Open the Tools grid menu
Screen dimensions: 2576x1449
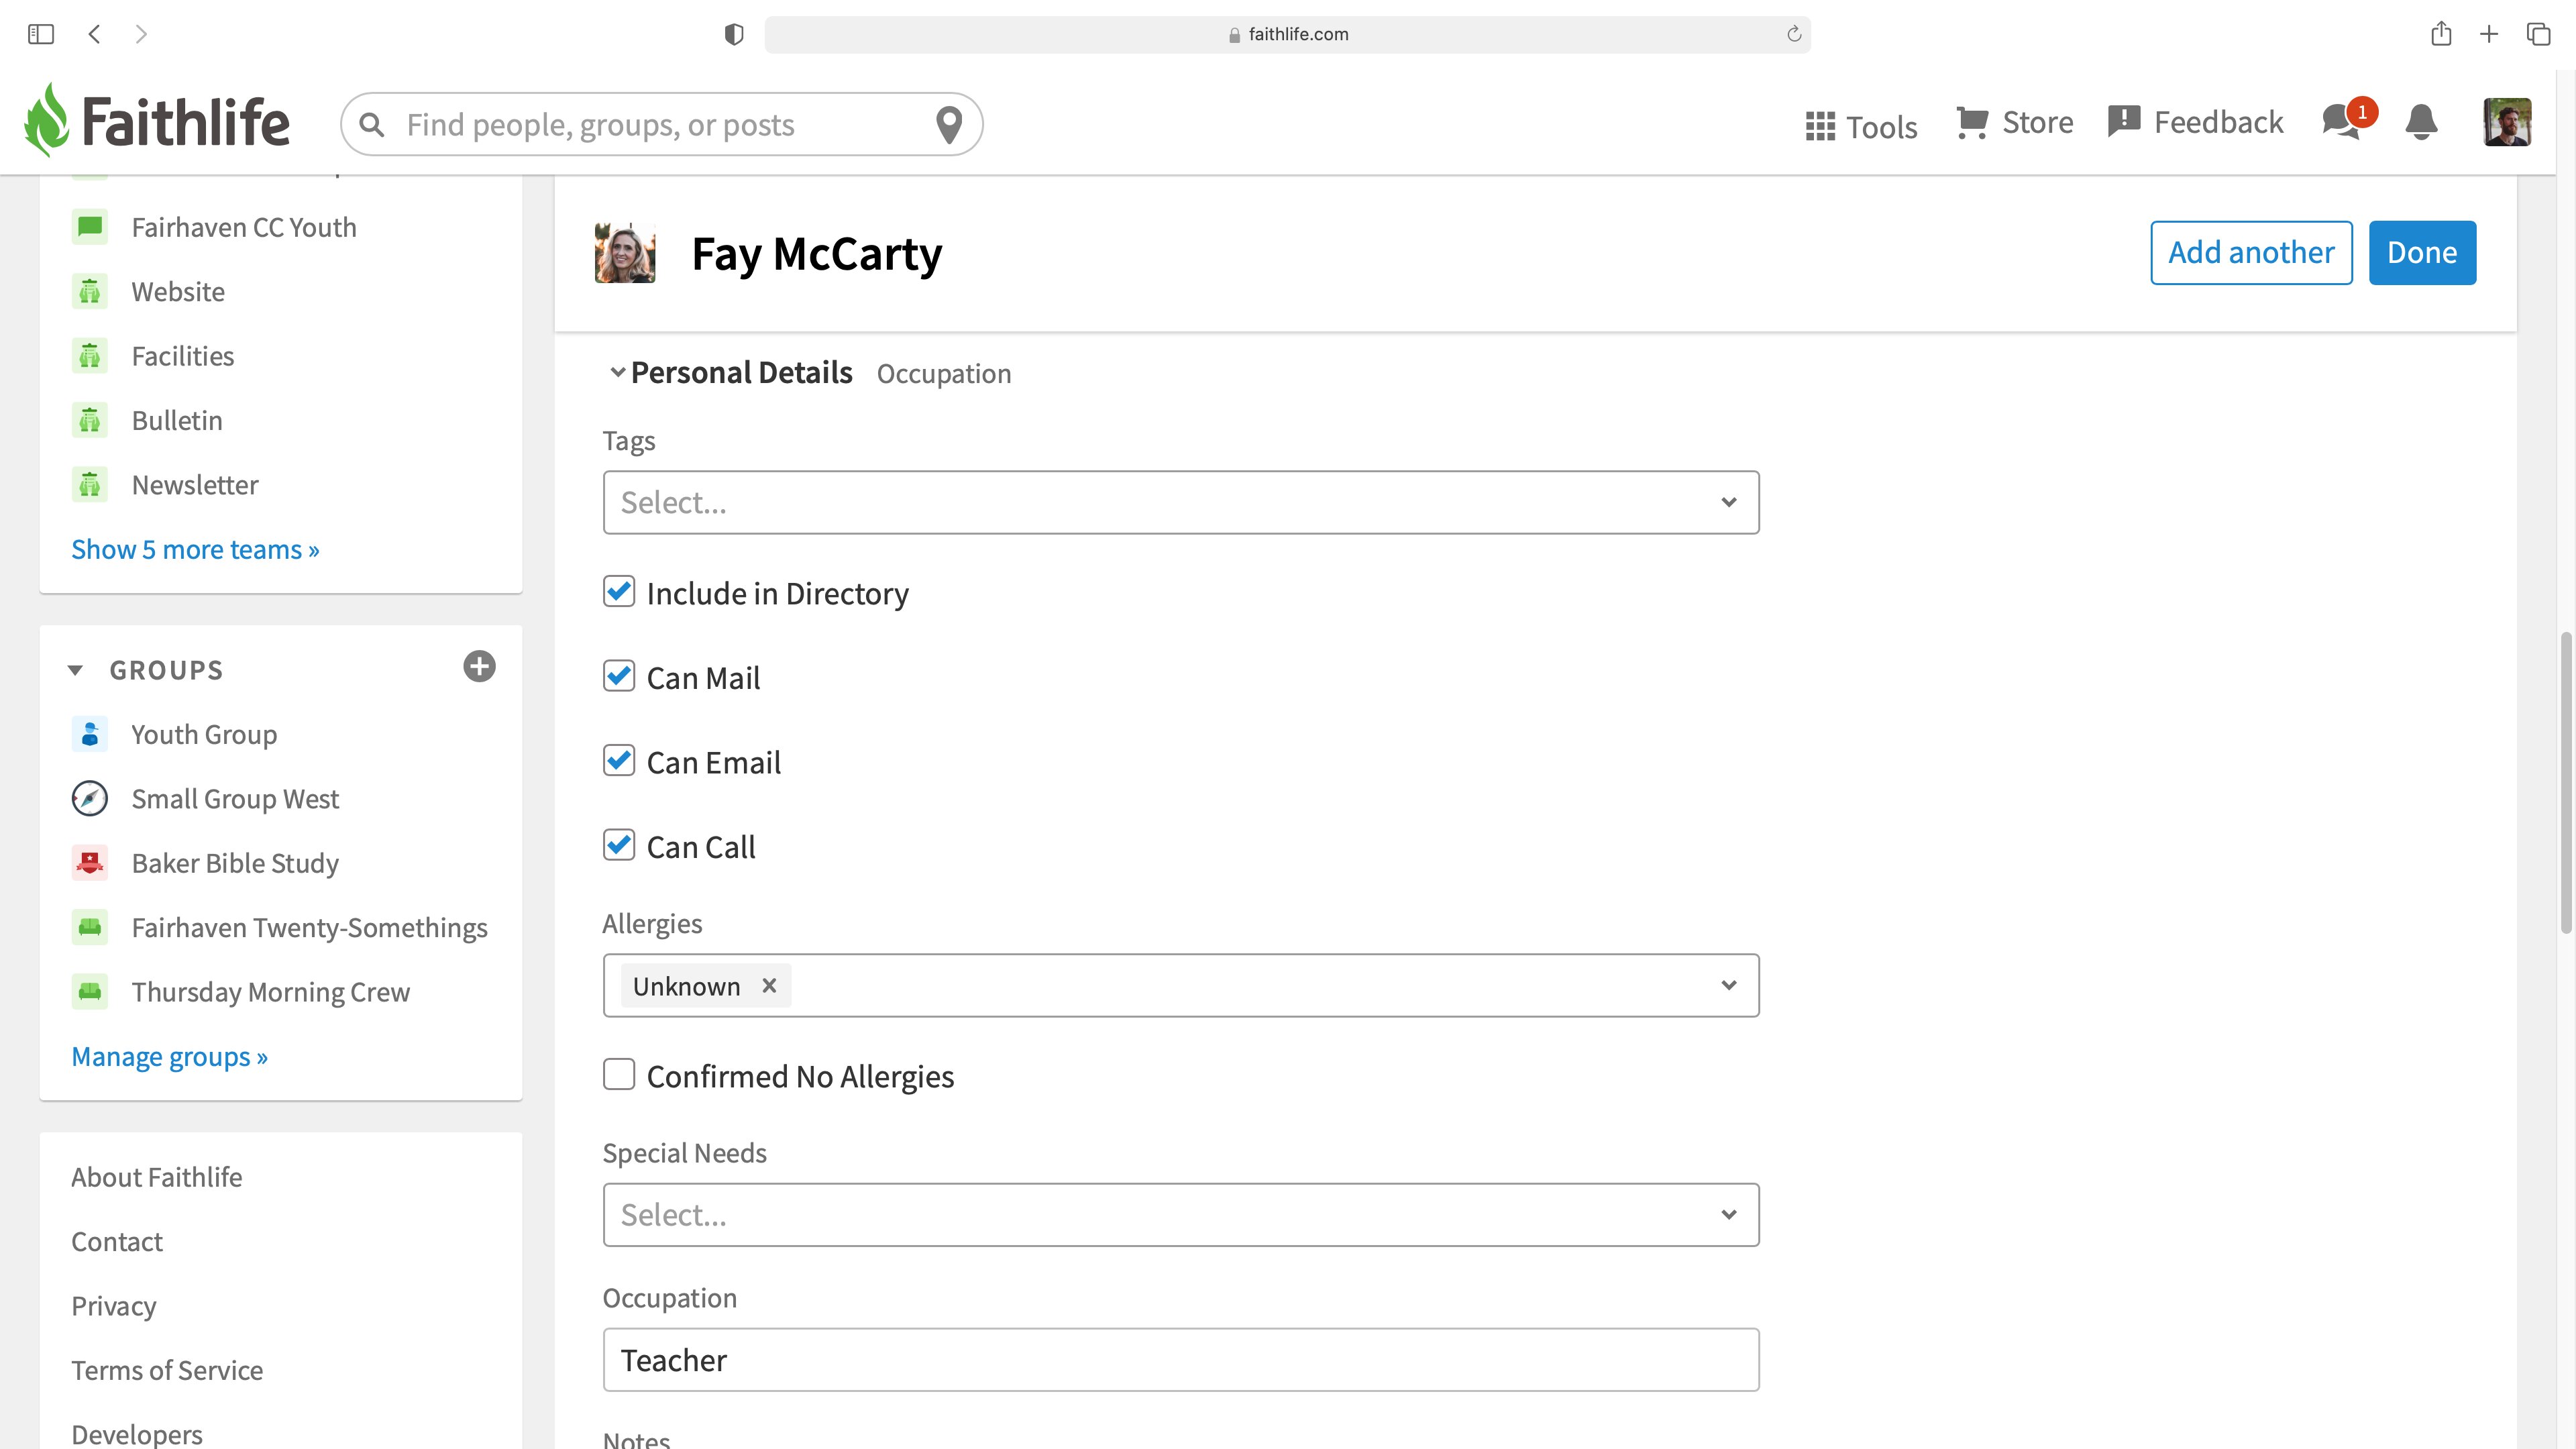[x=1861, y=126]
